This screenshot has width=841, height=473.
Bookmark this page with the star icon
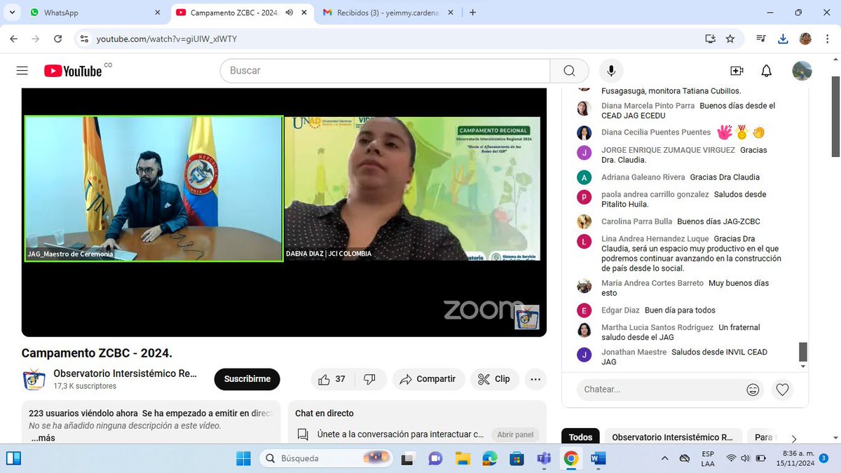pos(730,39)
